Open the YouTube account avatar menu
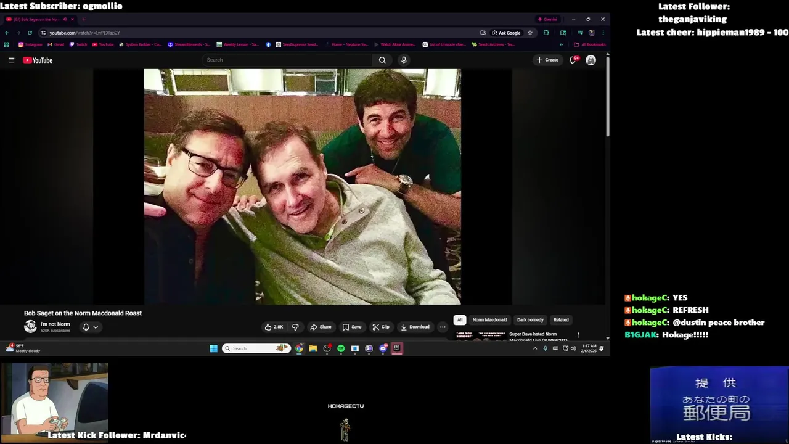 coord(591,60)
